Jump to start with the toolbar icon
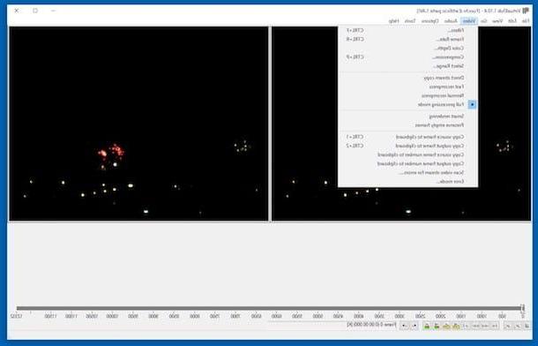Image resolution: width=538 pixels, height=346 pixels. pos(495,326)
